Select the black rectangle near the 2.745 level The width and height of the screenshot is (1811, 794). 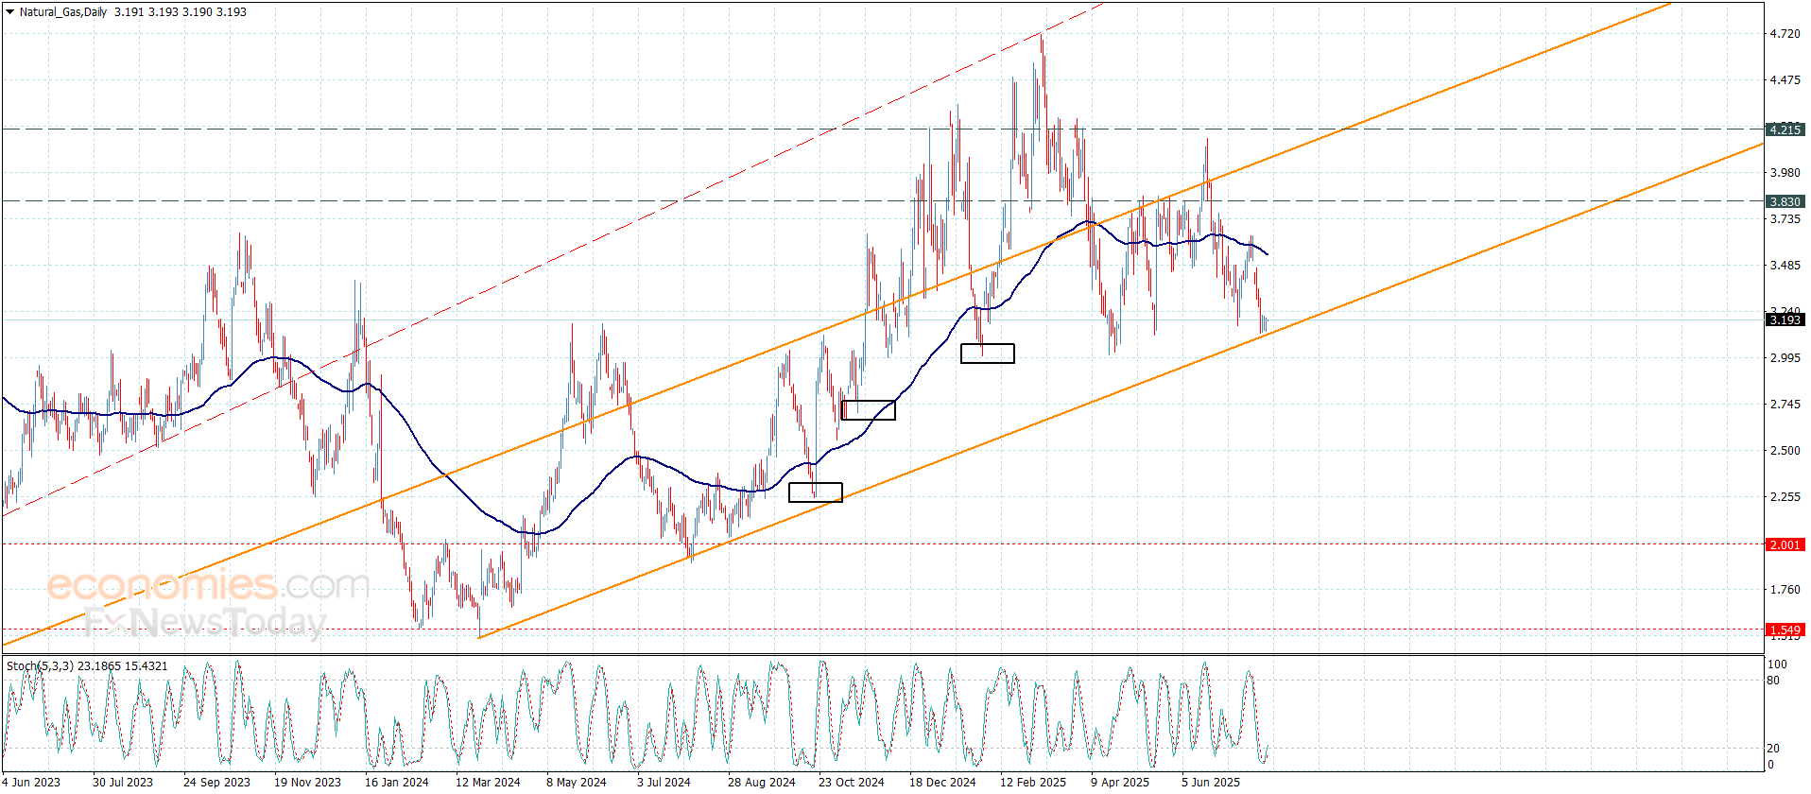click(x=868, y=409)
